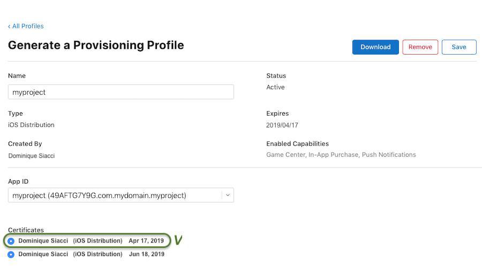482x273 pixels.
Task: Click the Created By name Dominique Siacci
Action: click(31, 156)
